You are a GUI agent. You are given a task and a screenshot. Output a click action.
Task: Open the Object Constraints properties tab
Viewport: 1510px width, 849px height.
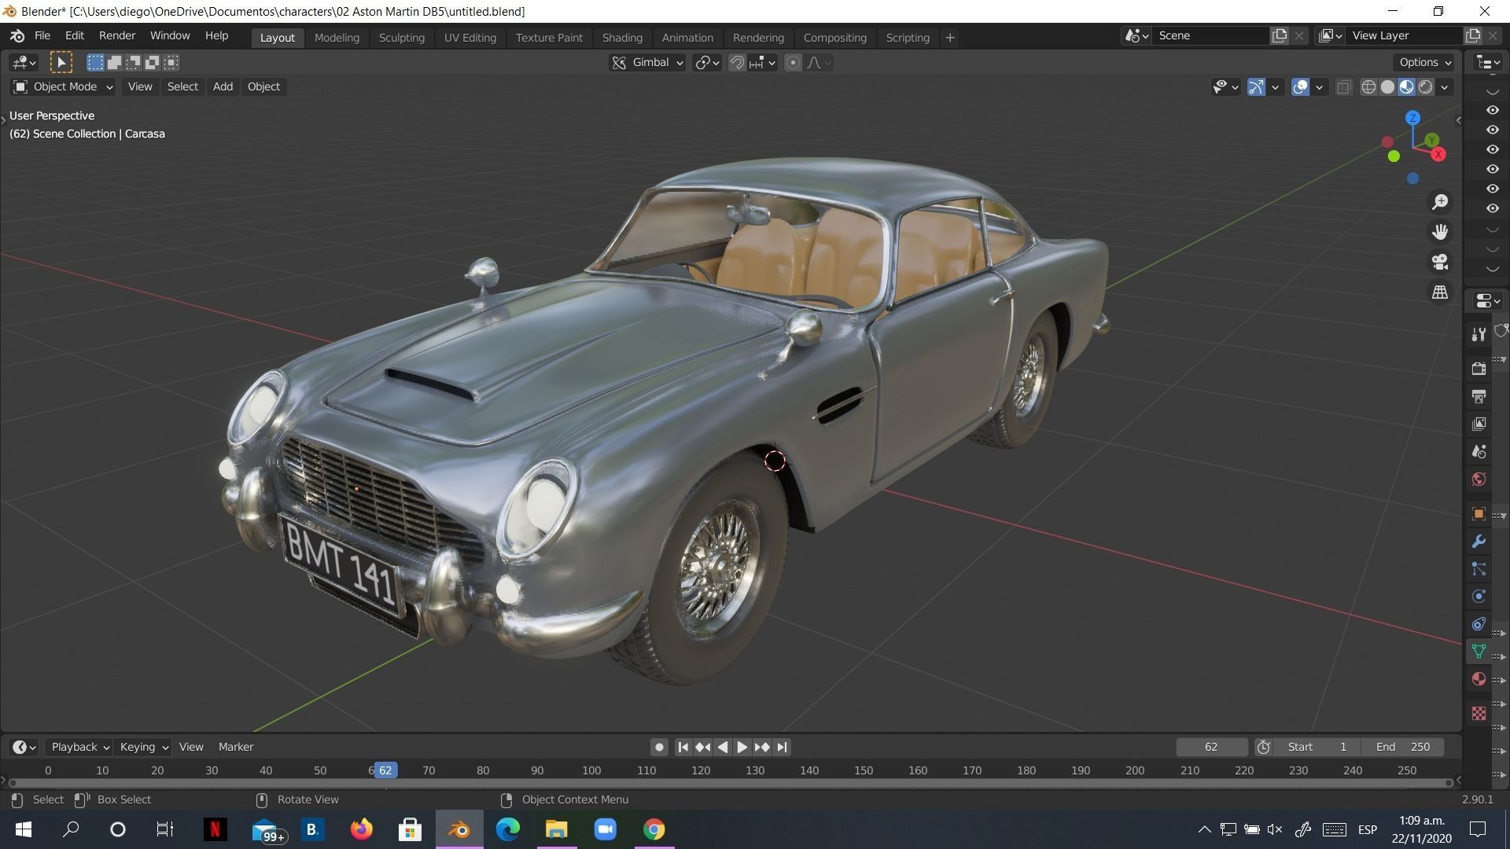pos(1479,623)
